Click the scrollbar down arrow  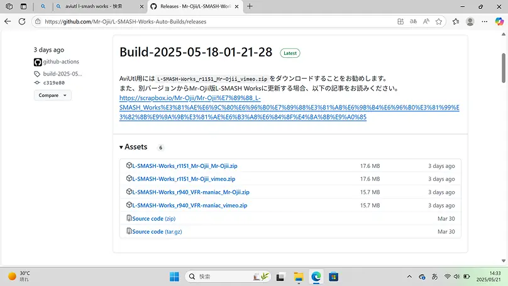tap(504, 261)
